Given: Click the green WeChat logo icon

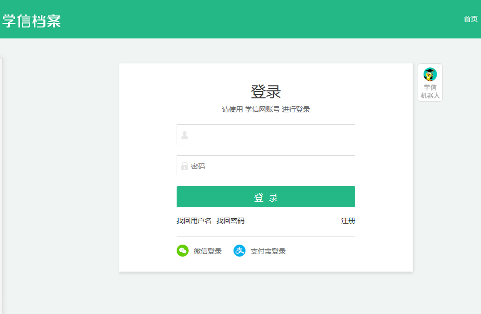Looking at the screenshot, I should click(x=183, y=251).
